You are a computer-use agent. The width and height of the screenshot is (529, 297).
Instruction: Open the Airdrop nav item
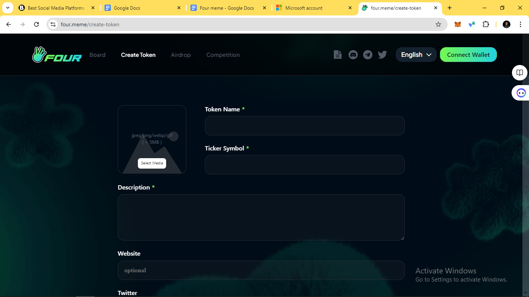tap(181, 55)
